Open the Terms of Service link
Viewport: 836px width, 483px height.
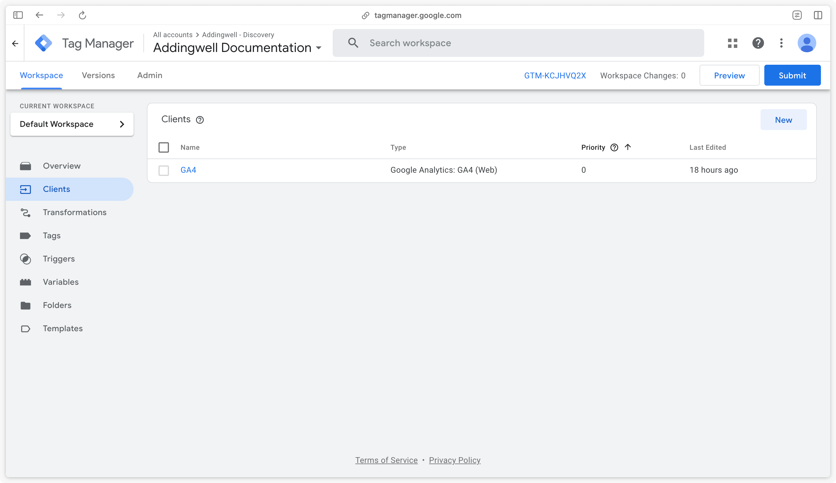tap(386, 460)
